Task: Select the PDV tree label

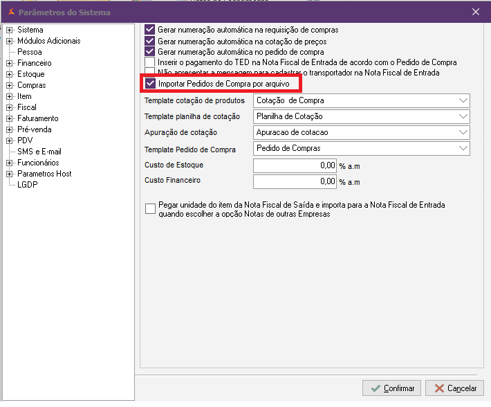Action: coord(25,141)
